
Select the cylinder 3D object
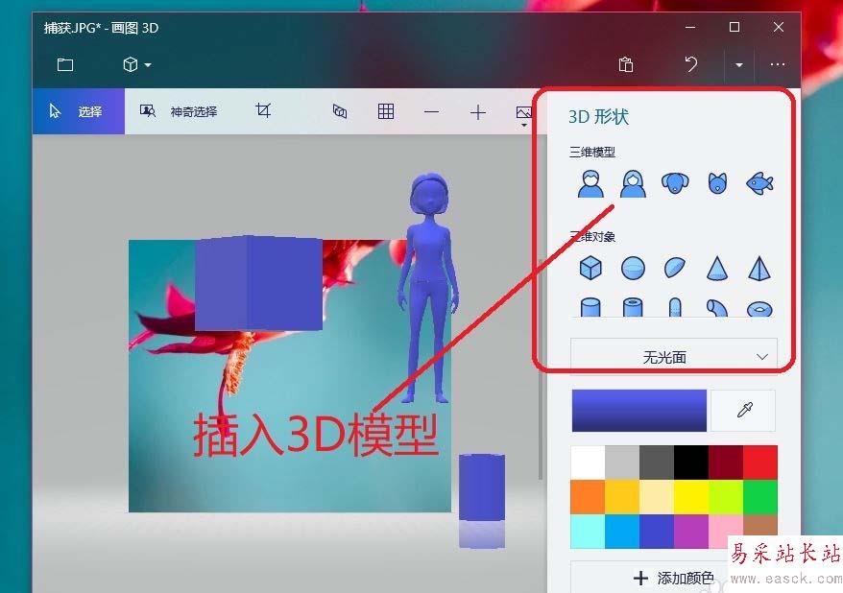pos(590,307)
